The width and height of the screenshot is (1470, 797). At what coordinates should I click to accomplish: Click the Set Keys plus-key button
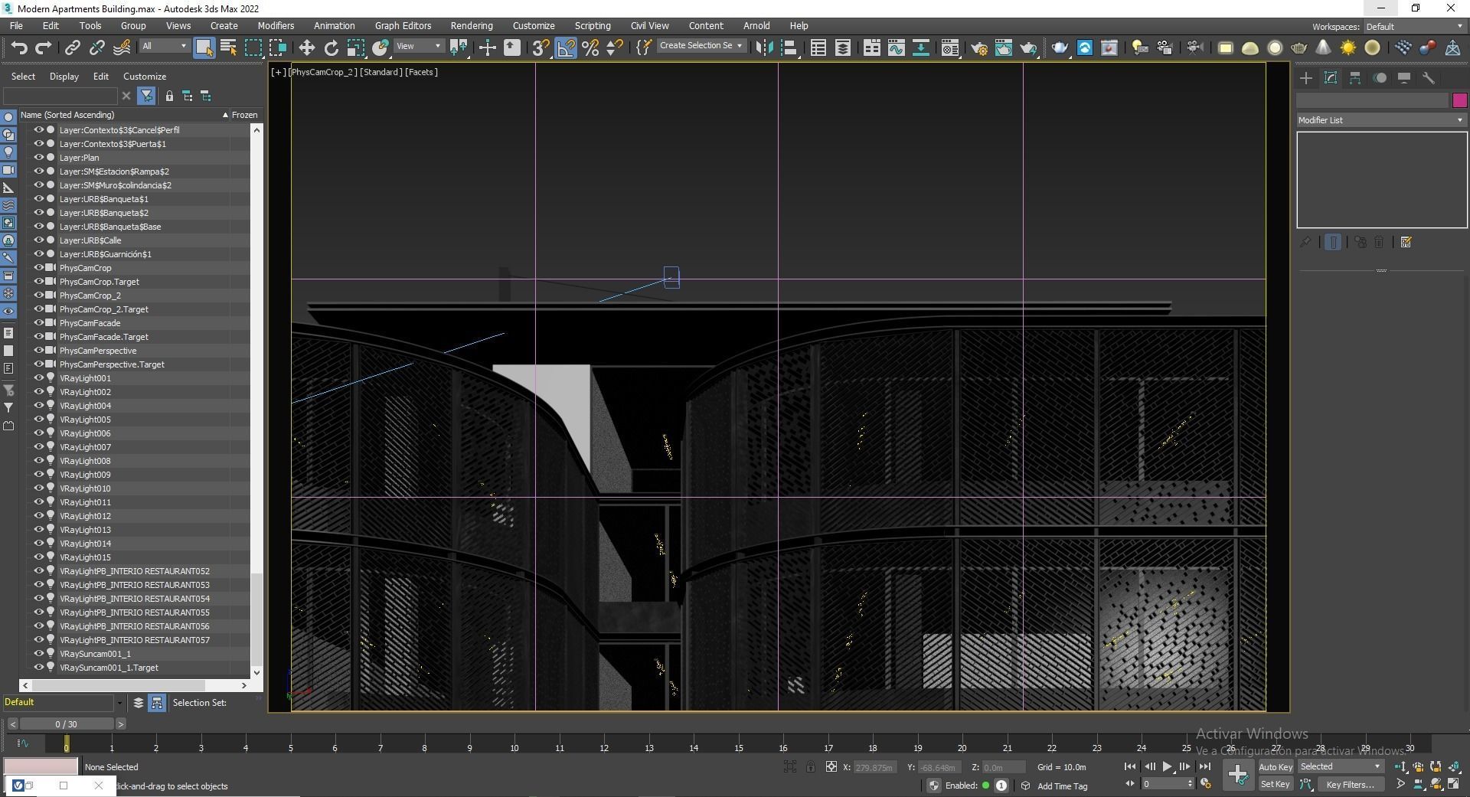[1238, 774]
